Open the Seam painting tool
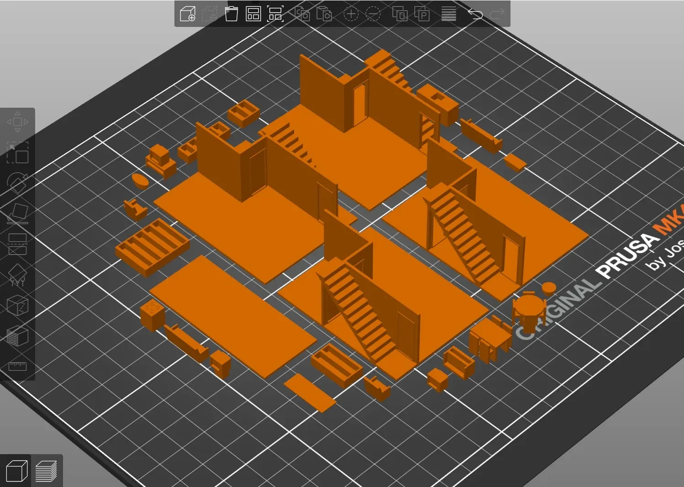 point(17,305)
